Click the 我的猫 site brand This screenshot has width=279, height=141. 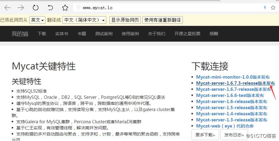(x=20, y=34)
